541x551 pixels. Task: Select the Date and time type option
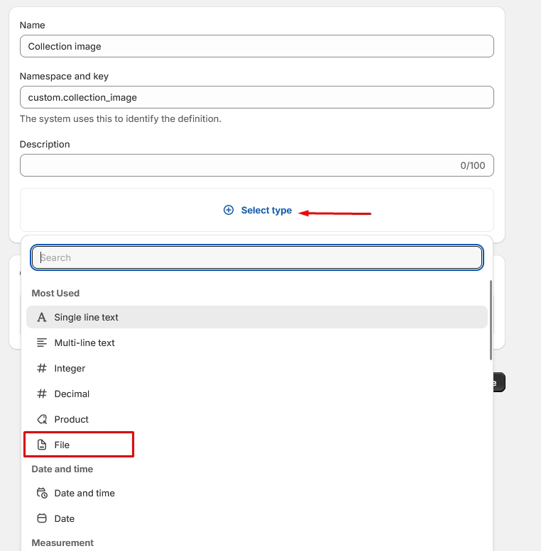coord(84,494)
